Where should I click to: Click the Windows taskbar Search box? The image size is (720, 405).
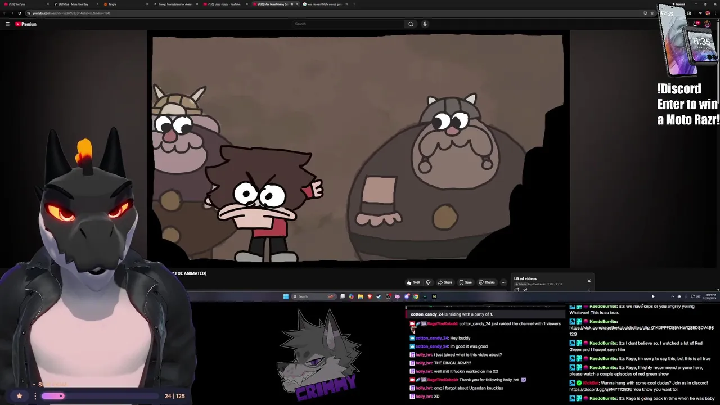pyautogui.click(x=314, y=296)
